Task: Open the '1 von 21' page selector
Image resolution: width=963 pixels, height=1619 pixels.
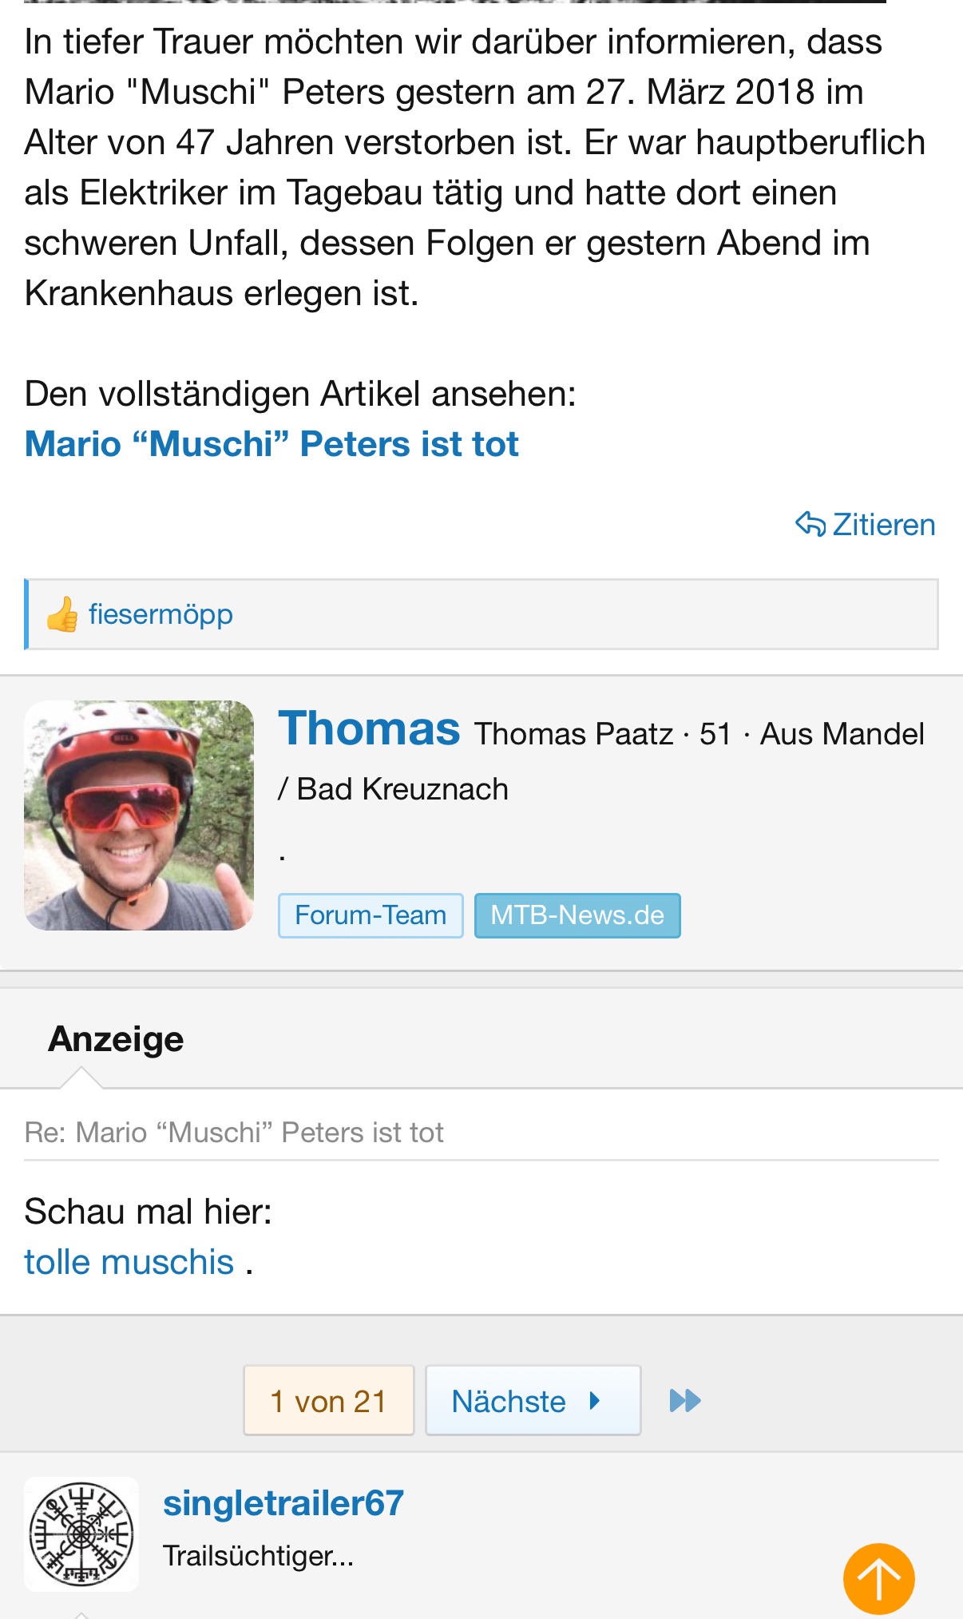Action: (328, 1401)
